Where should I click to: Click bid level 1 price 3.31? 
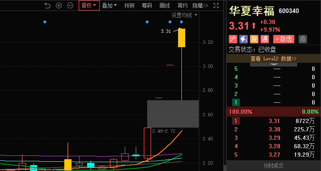pyautogui.click(x=274, y=121)
